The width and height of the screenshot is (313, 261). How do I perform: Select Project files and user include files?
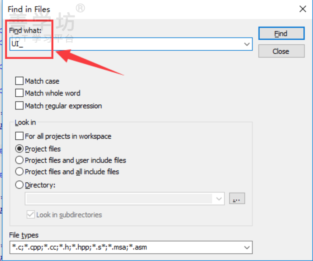[x=19, y=160]
